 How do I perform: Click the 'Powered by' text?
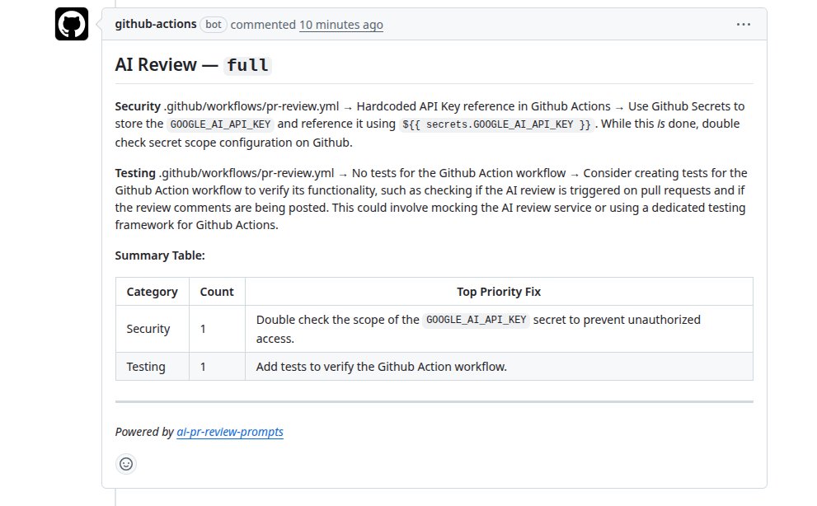[x=144, y=432]
